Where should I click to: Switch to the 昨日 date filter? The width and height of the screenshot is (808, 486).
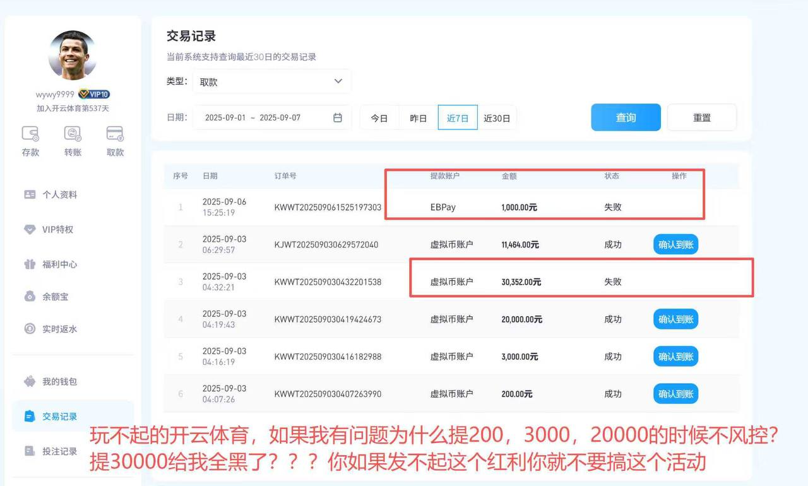418,117
